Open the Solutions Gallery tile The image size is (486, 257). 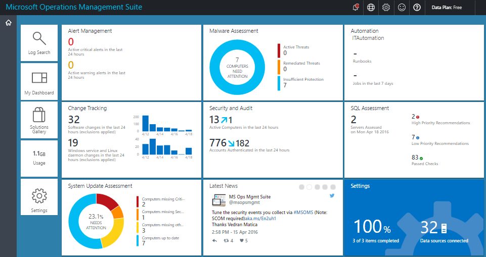pyautogui.click(x=39, y=120)
